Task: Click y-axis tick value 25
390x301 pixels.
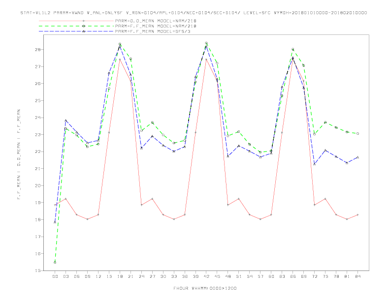Action: point(37,101)
